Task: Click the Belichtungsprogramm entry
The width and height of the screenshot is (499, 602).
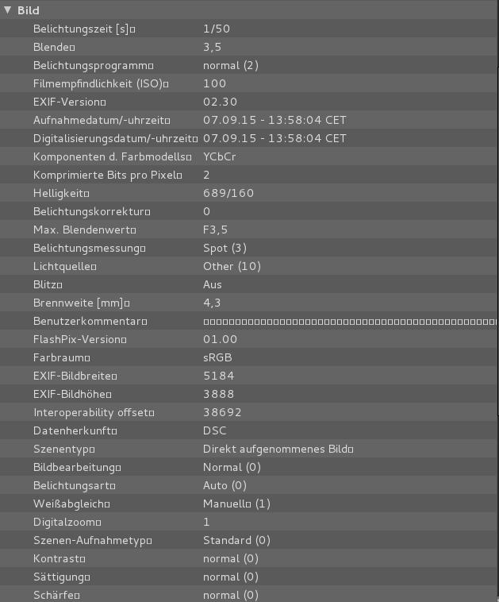Action: click(90, 65)
